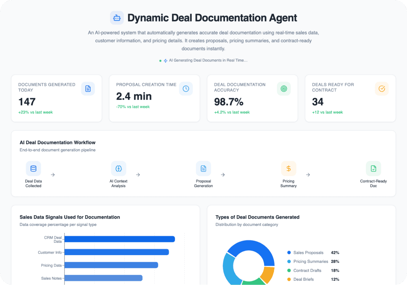Click the target icon on Deal Documentation Accuracy card
The width and height of the screenshot is (407, 285).
pos(284,89)
